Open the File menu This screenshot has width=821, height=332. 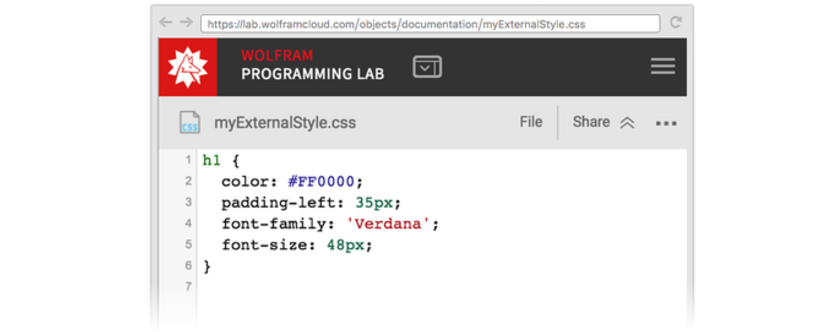pos(531,122)
